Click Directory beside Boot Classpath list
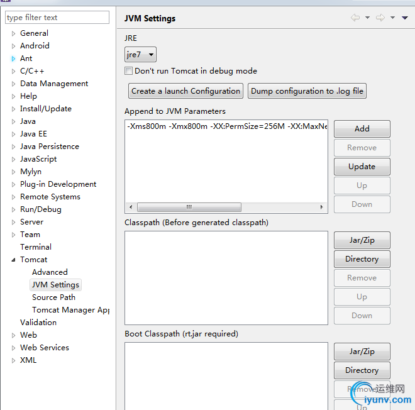Image resolution: width=415 pixels, height=410 pixels. [362, 370]
